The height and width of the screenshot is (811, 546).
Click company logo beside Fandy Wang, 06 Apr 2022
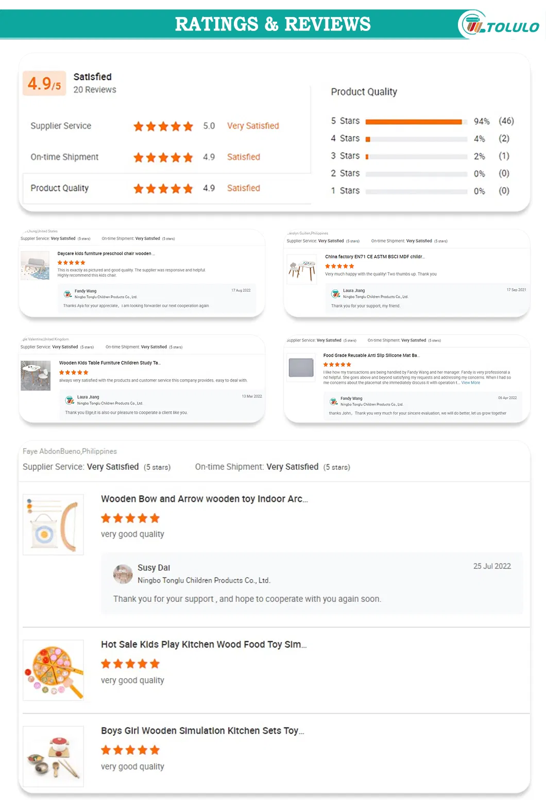tap(333, 401)
